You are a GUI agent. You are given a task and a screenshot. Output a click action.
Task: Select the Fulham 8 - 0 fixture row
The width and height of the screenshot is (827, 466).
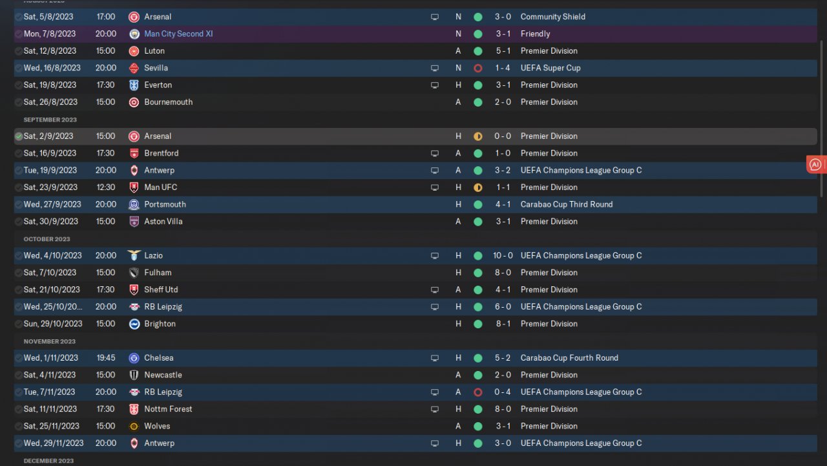click(x=323, y=273)
